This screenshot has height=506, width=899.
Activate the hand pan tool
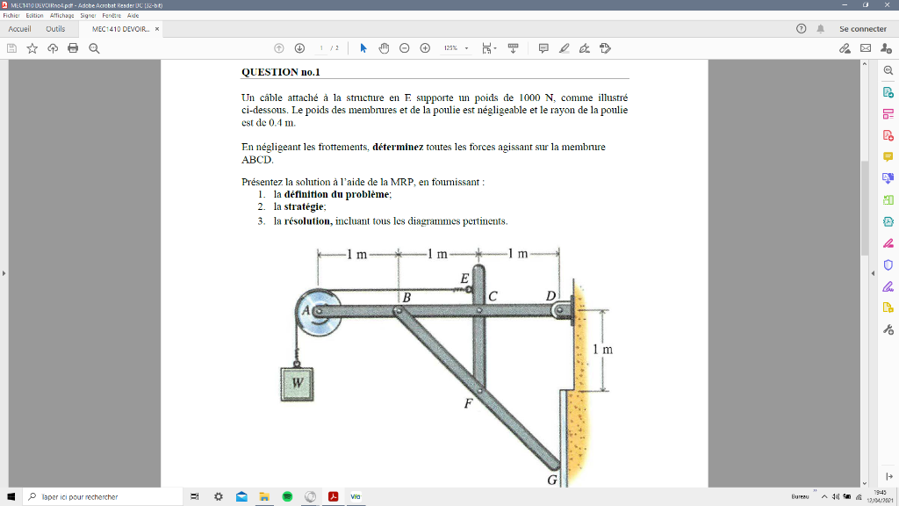384,48
